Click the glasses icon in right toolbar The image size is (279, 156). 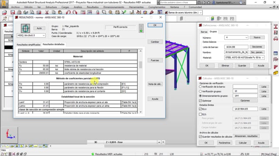276,39
